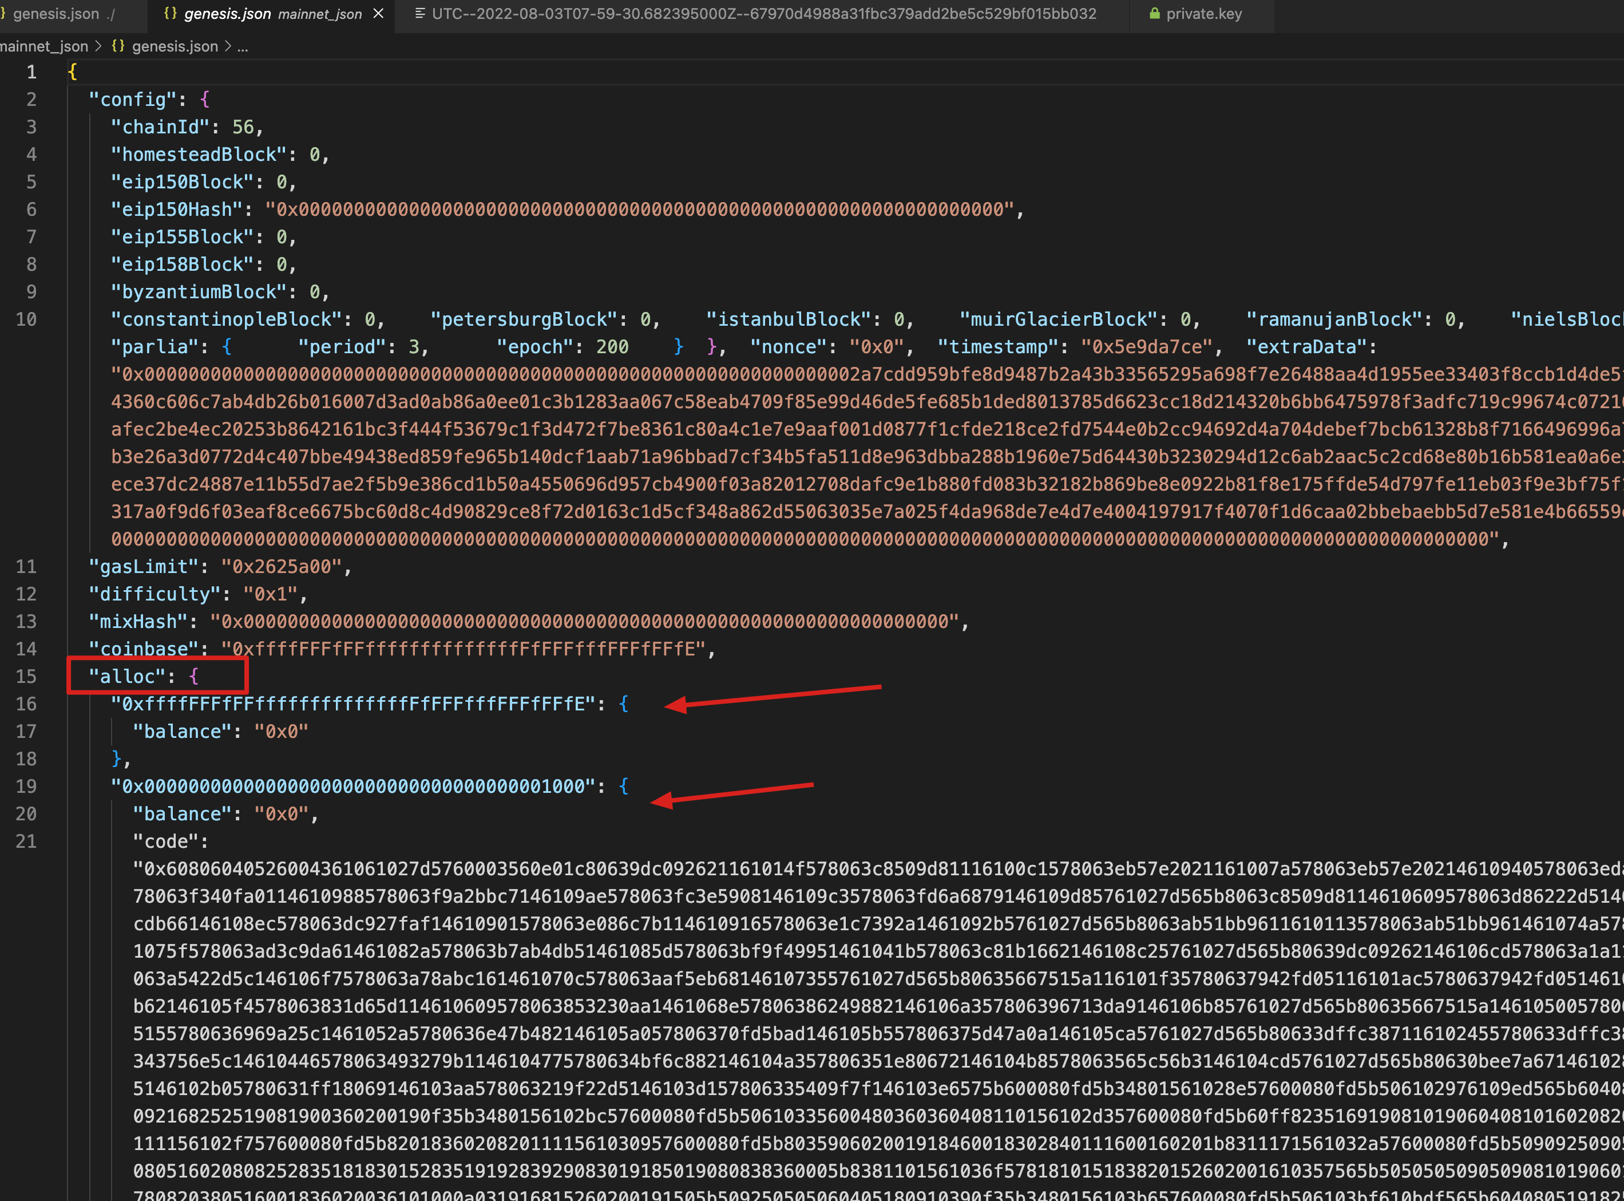Switch to the genesis.json ./ tab

click(57, 14)
